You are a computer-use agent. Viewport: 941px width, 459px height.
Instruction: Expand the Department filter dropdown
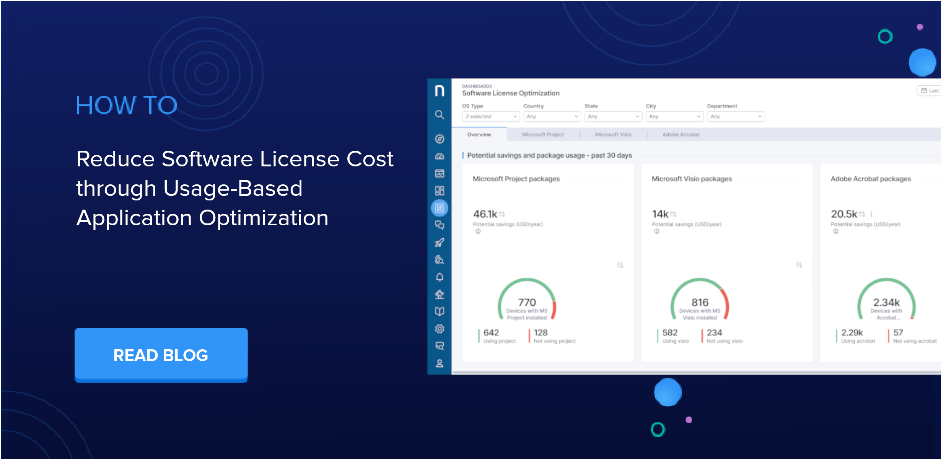click(735, 116)
